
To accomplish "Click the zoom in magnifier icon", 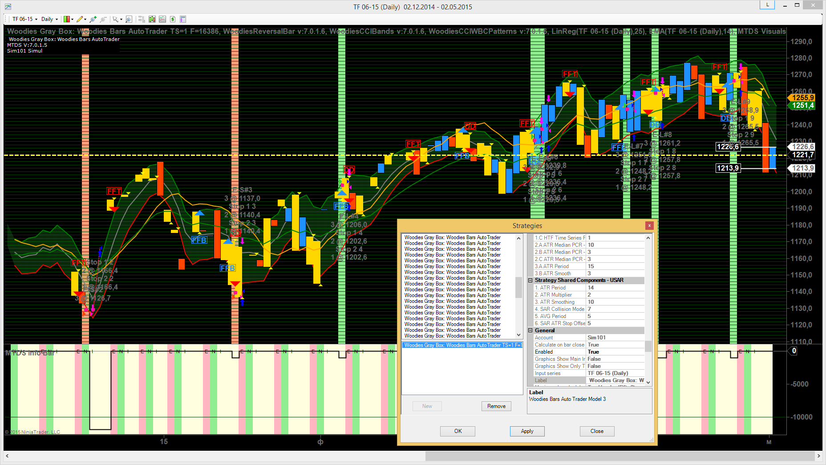I will [x=93, y=19].
